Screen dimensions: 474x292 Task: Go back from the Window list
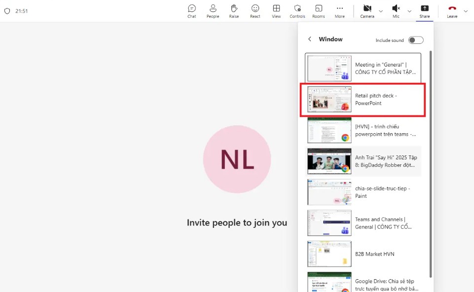pos(310,39)
